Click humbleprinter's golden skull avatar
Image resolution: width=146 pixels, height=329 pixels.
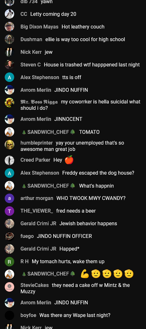pos(9,145)
